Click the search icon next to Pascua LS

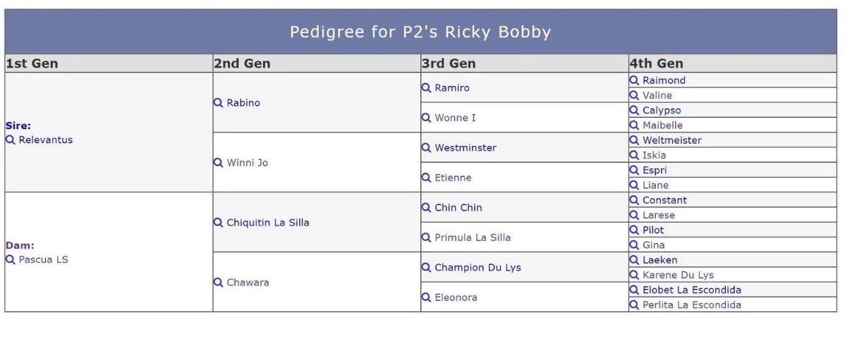(x=11, y=259)
